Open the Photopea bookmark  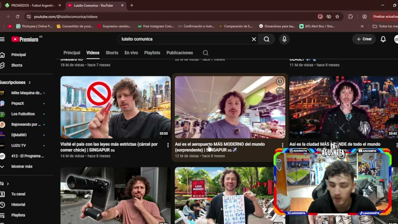point(34,26)
